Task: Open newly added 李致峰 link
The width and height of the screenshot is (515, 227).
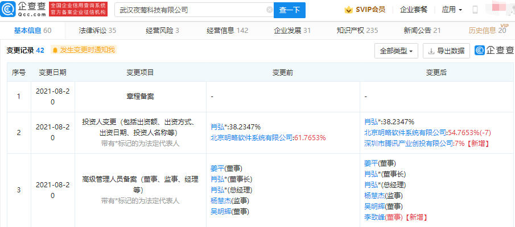Action: [374, 217]
